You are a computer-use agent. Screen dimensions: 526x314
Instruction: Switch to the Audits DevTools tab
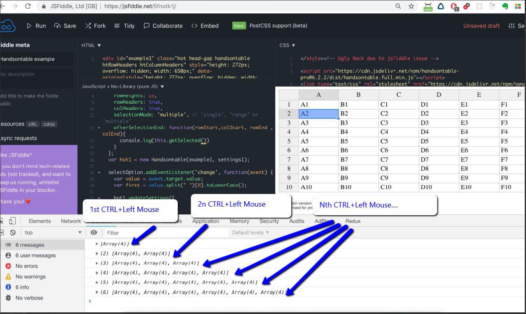click(297, 221)
